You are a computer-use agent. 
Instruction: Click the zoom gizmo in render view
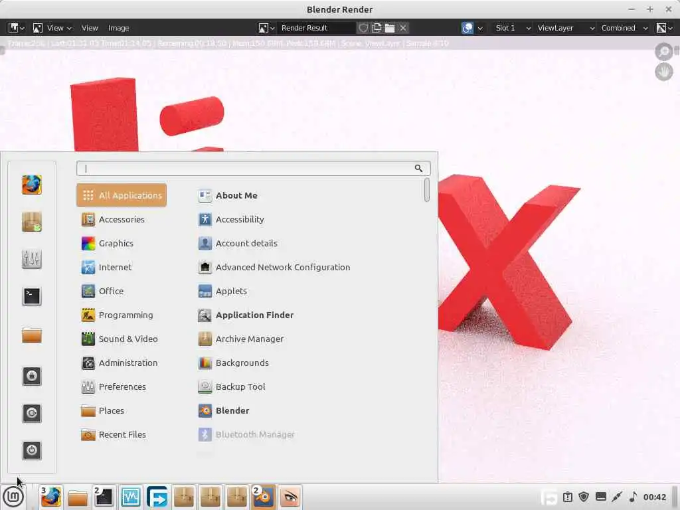coord(663,52)
